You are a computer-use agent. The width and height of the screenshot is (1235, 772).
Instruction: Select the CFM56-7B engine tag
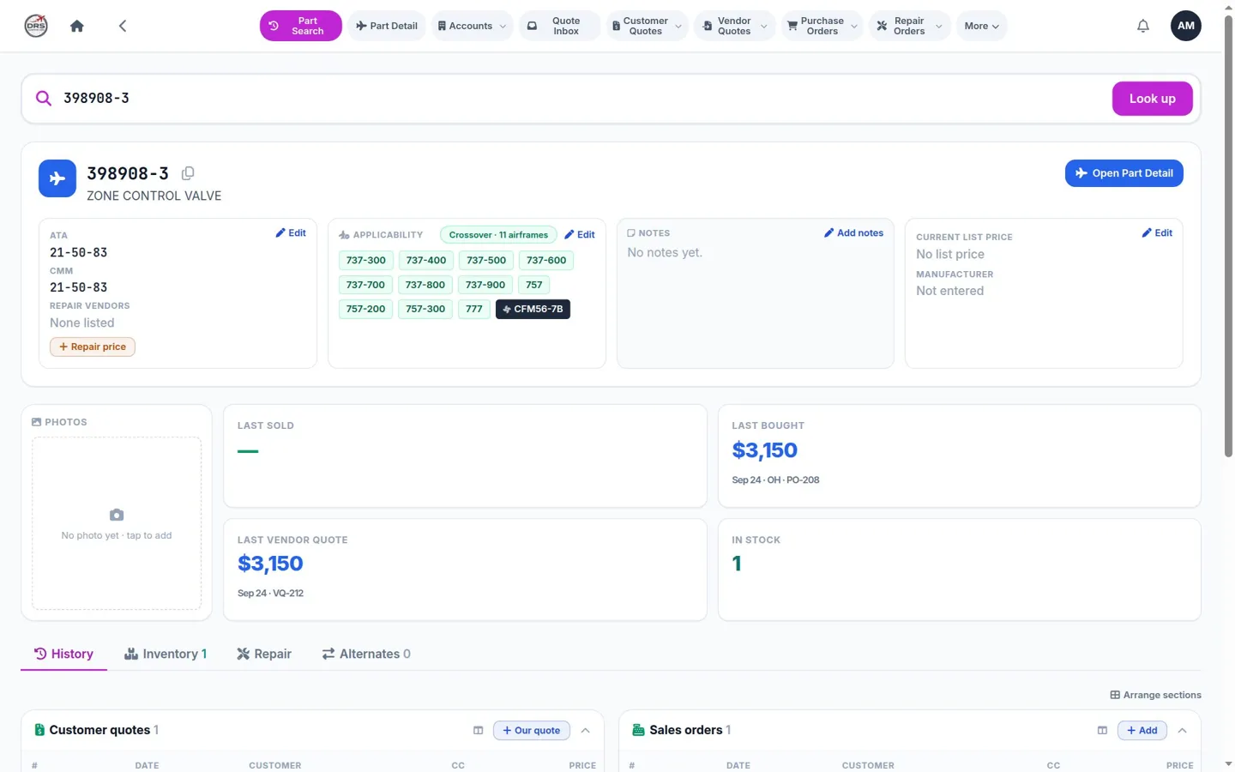533,309
